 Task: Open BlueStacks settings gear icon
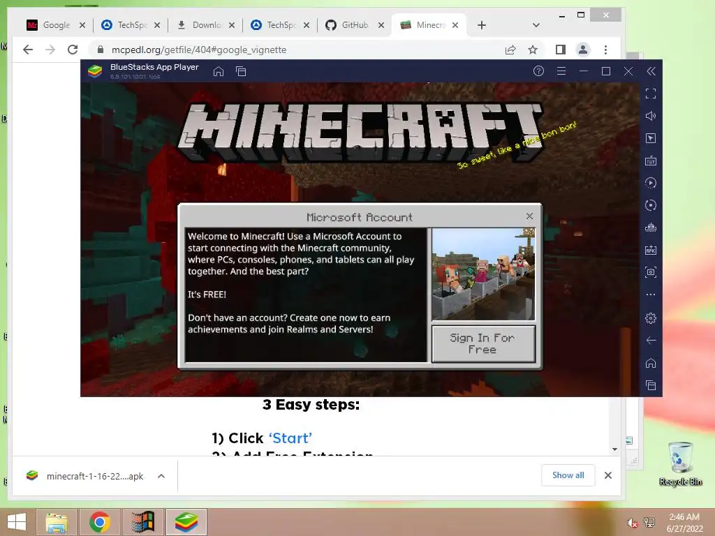[651, 318]
